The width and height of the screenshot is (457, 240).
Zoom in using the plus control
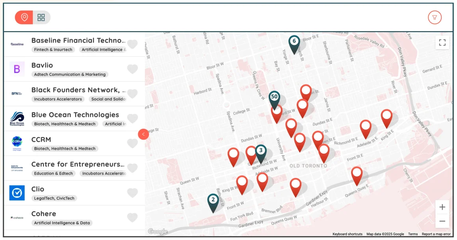point(442,207)
